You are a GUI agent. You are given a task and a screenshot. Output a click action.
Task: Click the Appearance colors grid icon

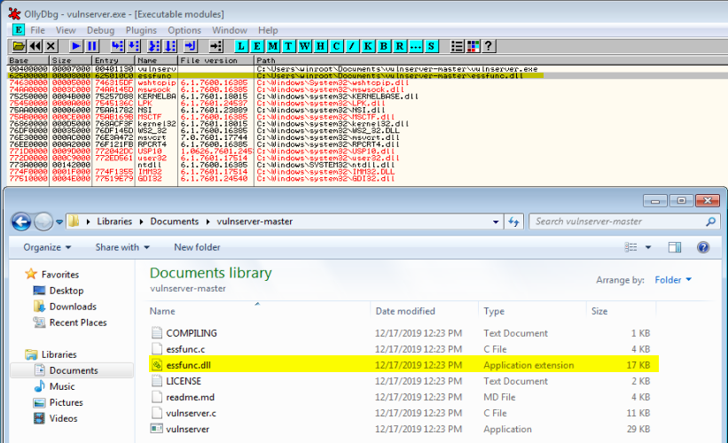pos(474,46)
